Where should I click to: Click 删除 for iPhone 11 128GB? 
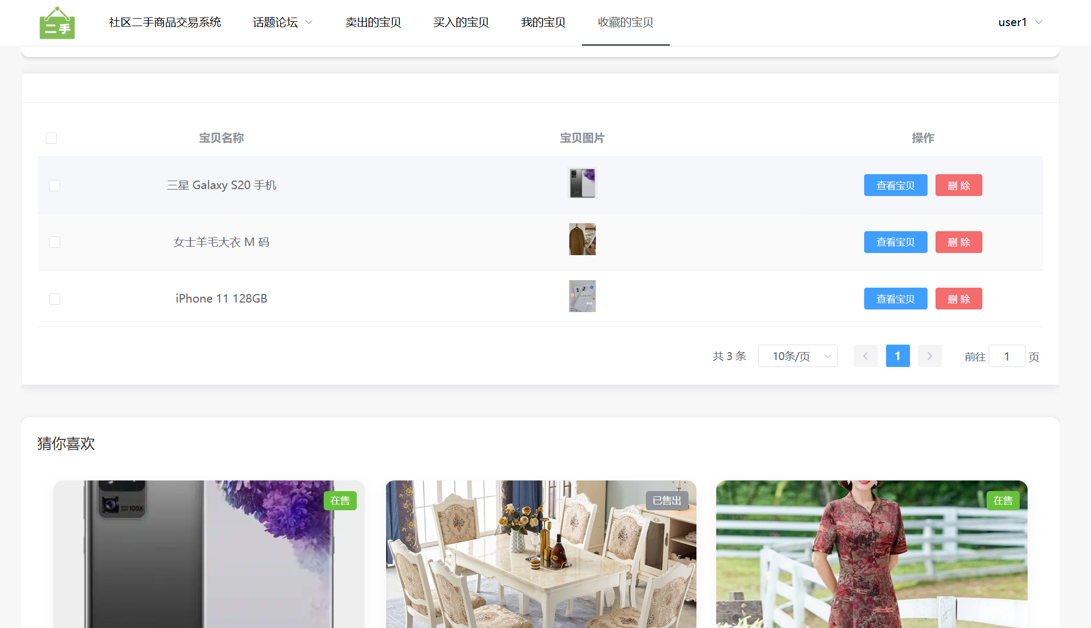[959, 299]
